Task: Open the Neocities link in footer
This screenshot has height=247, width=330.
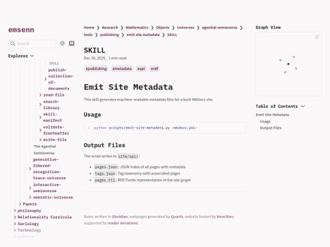Action: pos(225,217)
